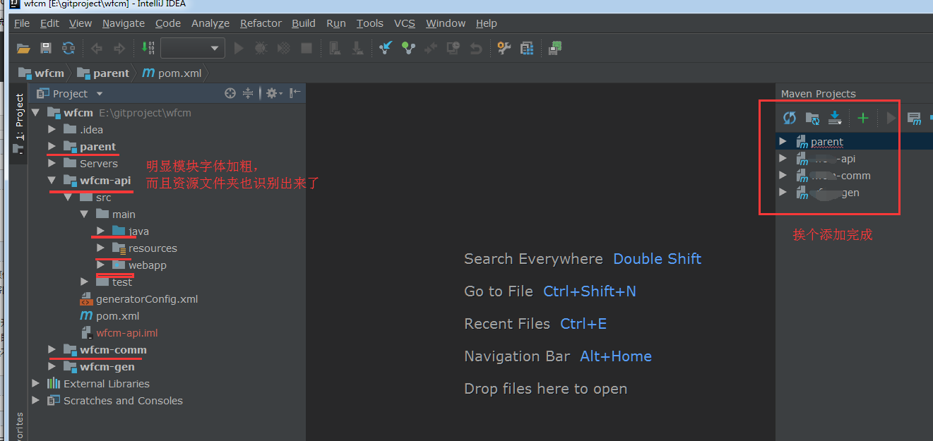The image size is (933, 441).
Task: Click Maven Run Build play icon
Action: click(x=891, y=119)
